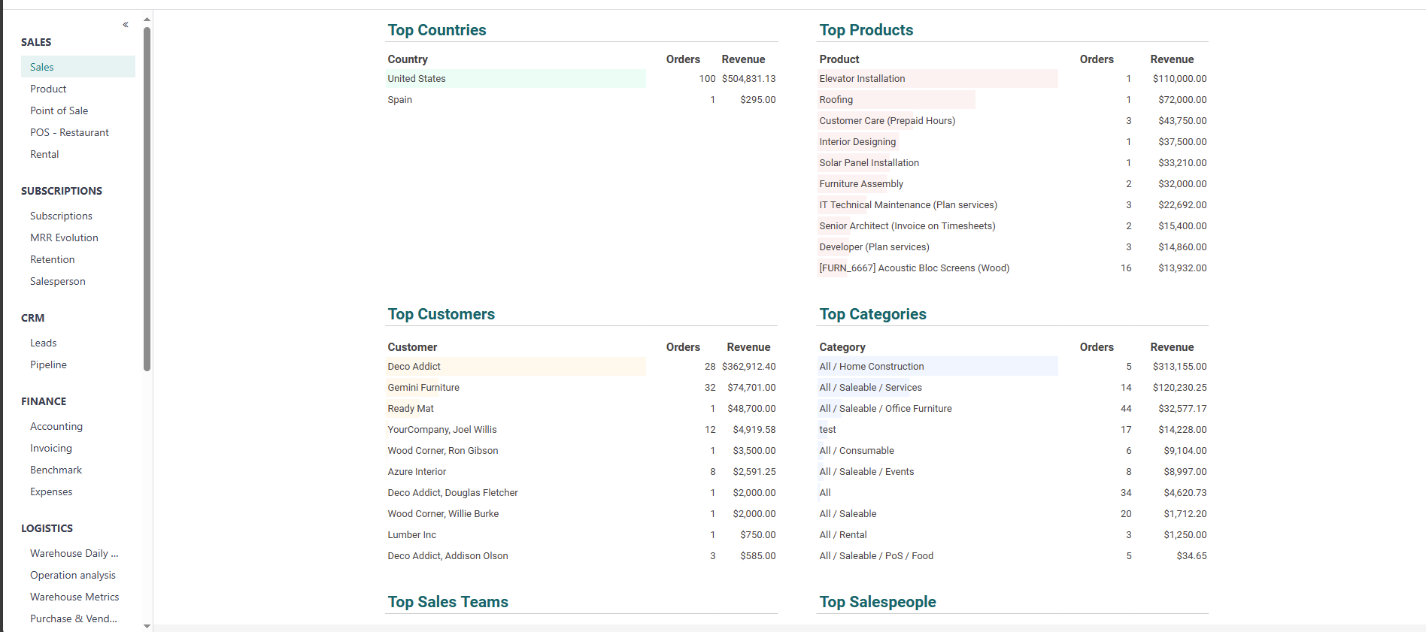Open the Top Countries heading link
This screenshot has width=1426, height=632.
coord(437,30)
